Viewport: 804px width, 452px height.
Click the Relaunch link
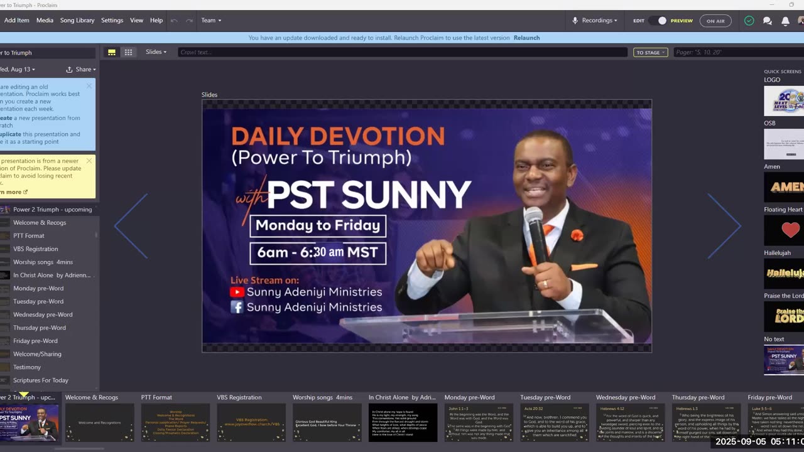pyautogui.click(x=526, y=38)
